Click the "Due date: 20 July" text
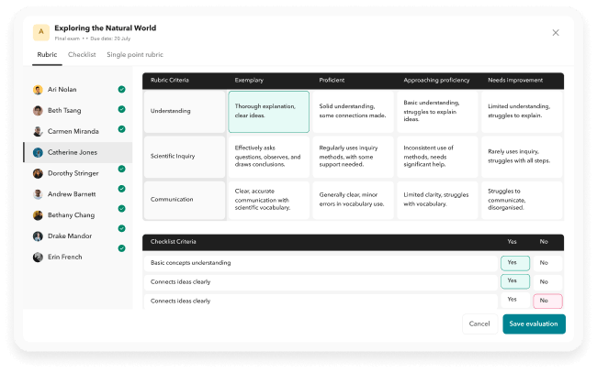Viewport: 597px width, 373px height. point(110,38)
